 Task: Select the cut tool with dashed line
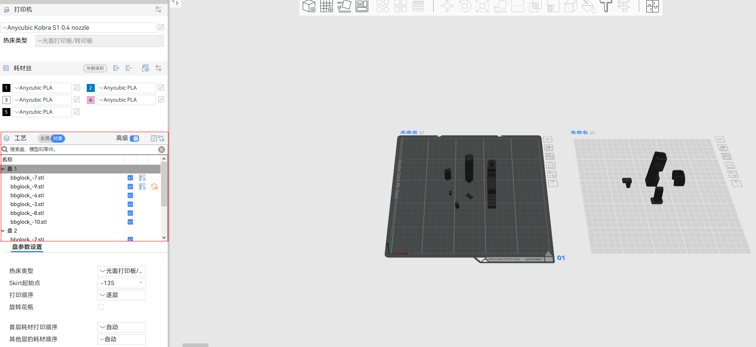click(518, 6)
